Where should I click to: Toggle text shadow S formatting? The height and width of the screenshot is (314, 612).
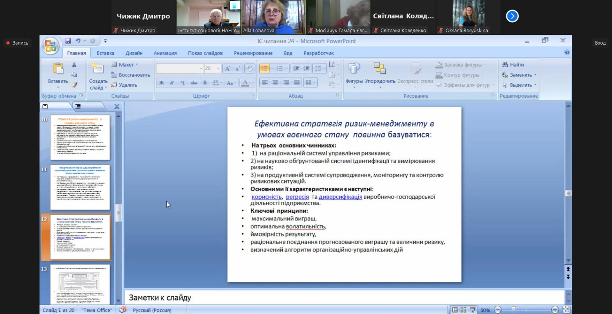coord(205,83)
